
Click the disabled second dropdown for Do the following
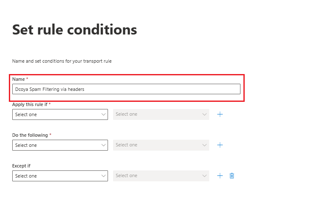pos(161,145)
